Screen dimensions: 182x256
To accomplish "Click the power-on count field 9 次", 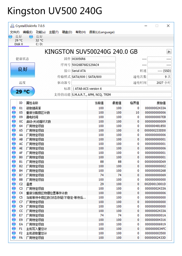I will pyautogui.click(x=159, y=77).
